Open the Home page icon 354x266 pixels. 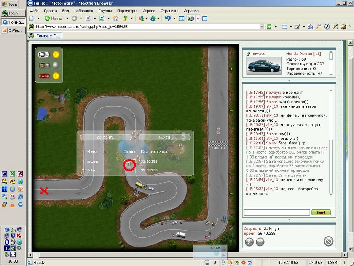[x=116, y=19]
